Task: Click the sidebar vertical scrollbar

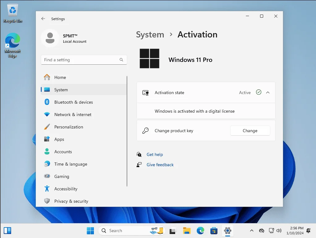Action: point(127,131)
